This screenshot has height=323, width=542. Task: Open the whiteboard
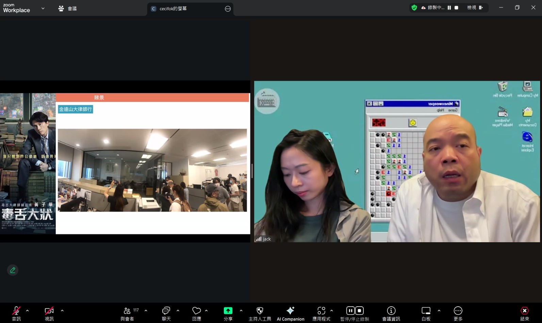point(426,313)
